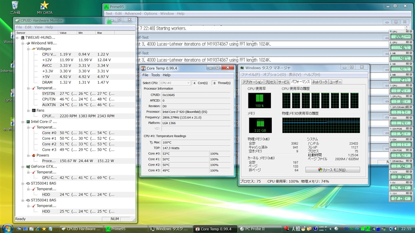This screenshot has height=233, width=415.
Task: Collapse the Voltages tree node
Action: coord(28,49)
